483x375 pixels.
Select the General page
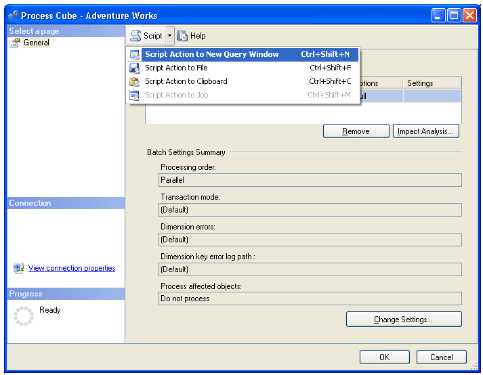37,43
